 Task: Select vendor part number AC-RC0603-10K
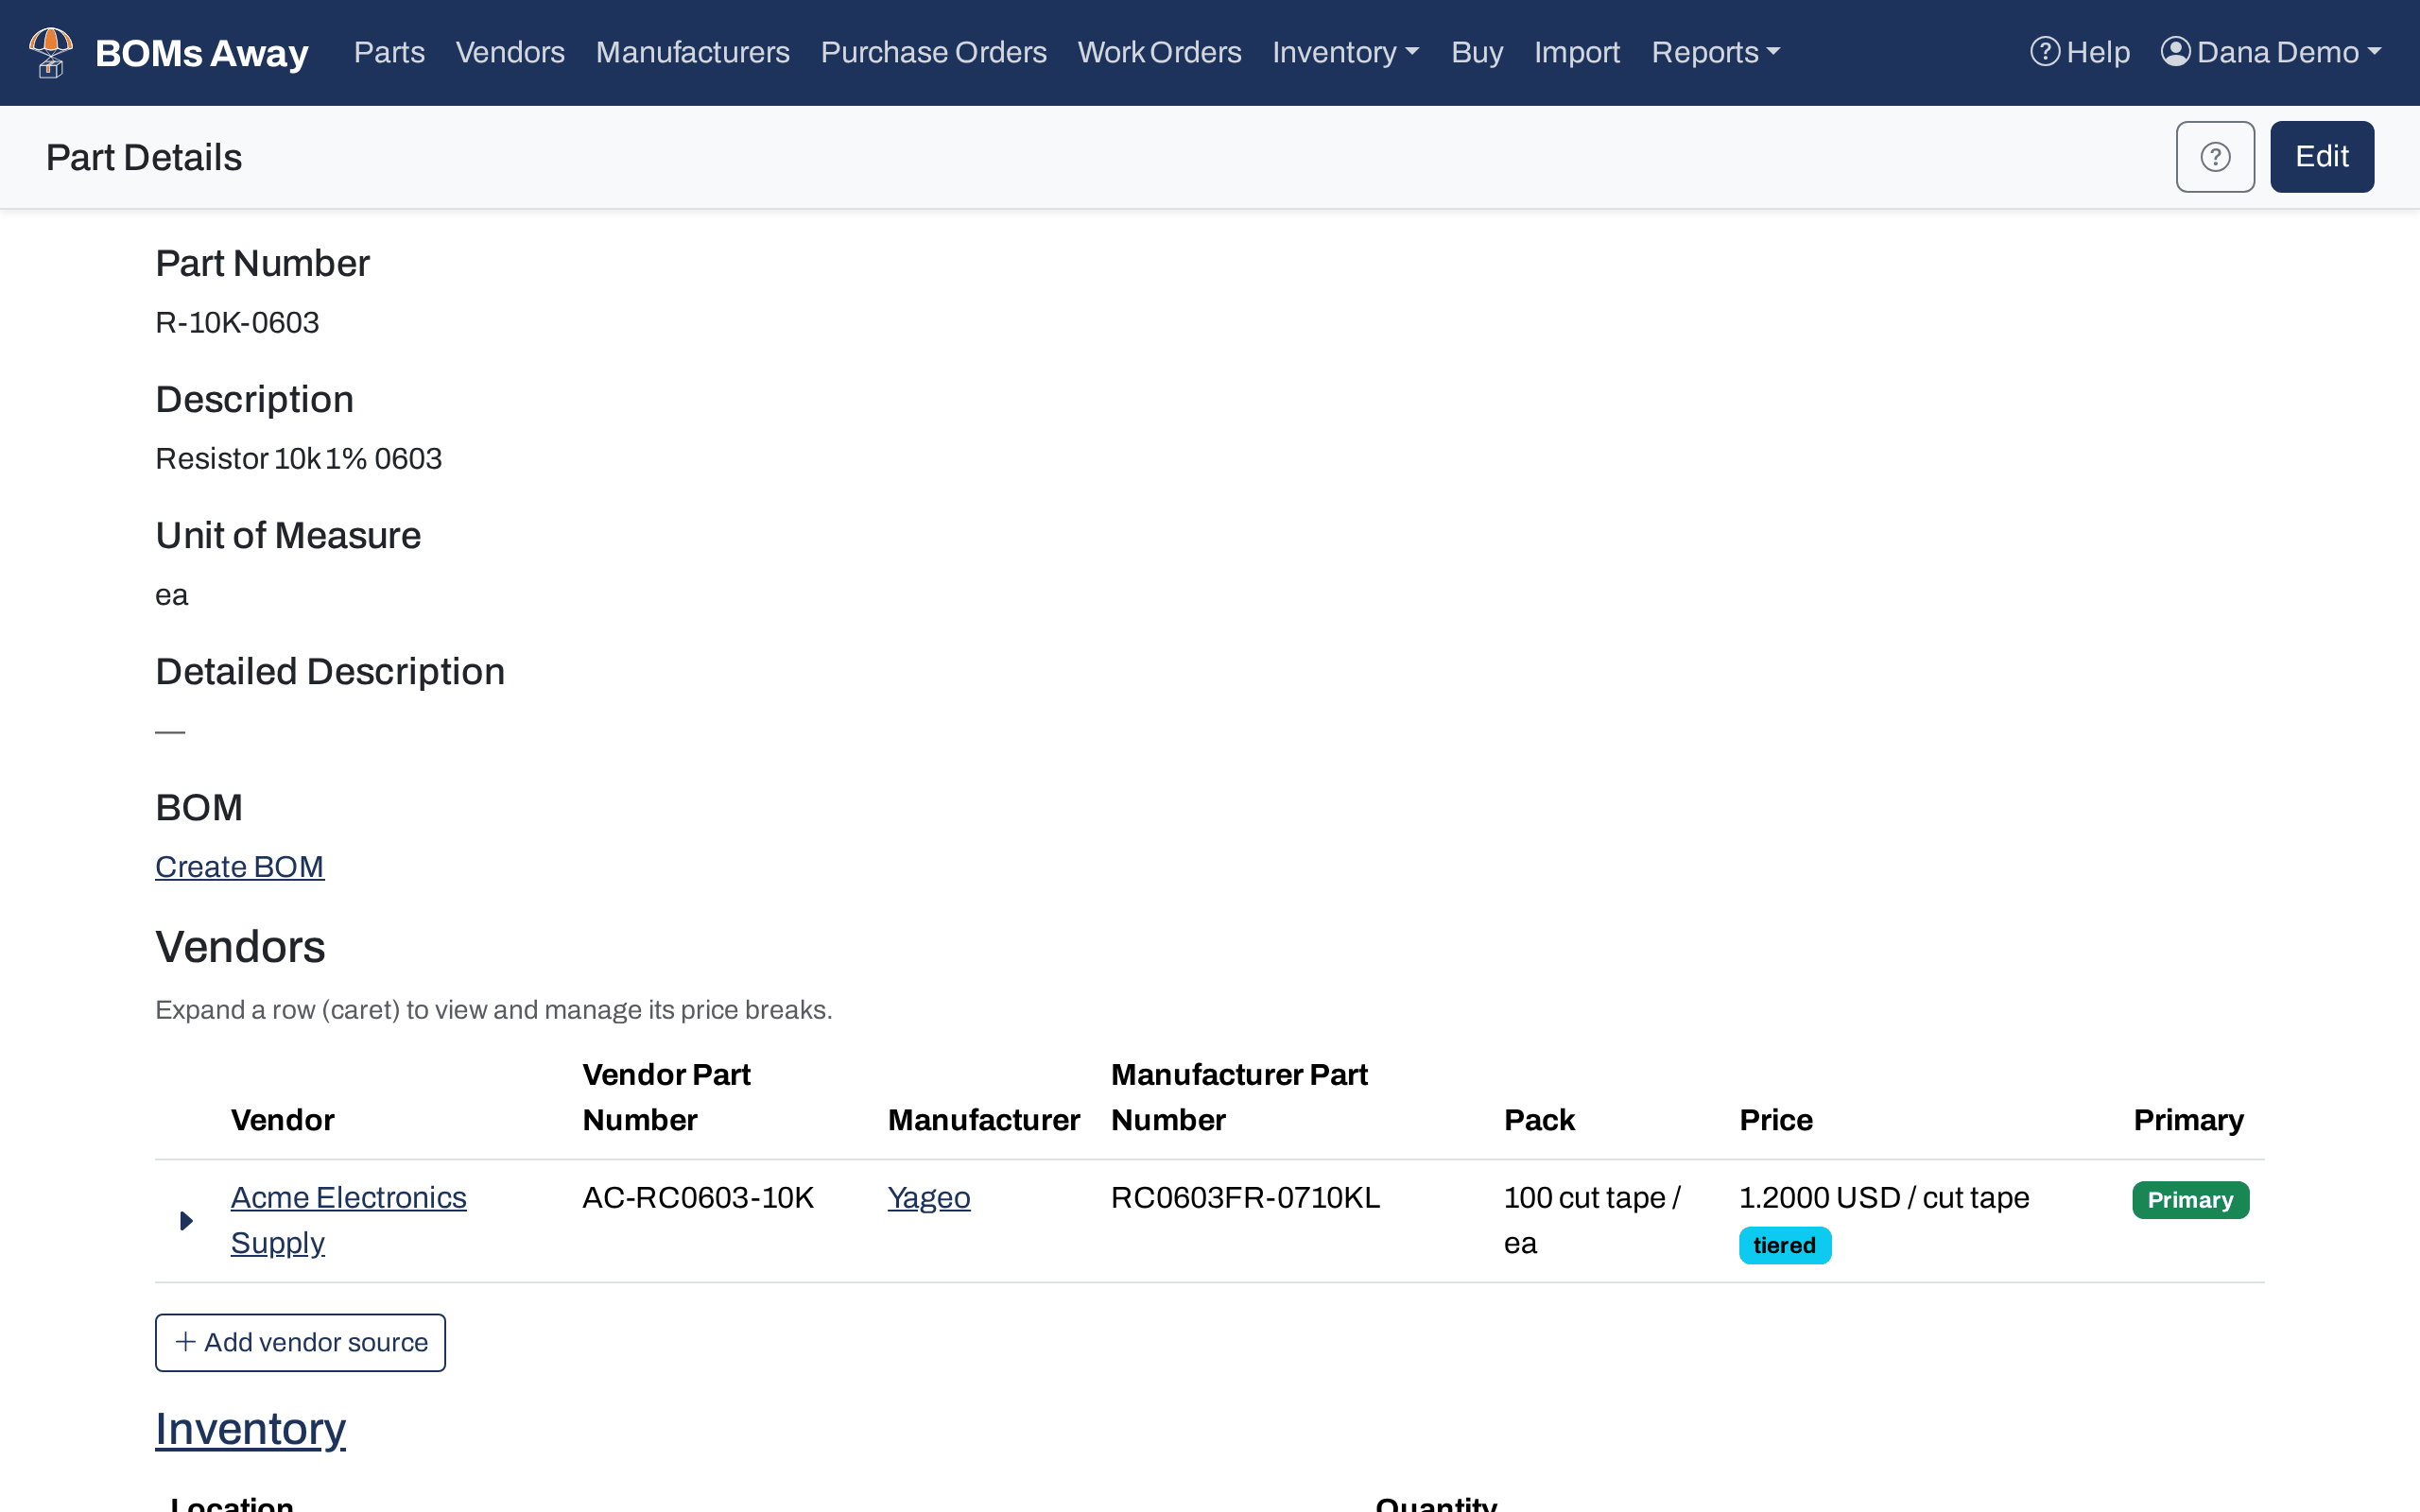pyautogui.click(x=698, y=1197)
